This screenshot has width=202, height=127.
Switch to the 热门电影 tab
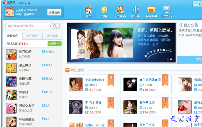click(x=52, y=36)
